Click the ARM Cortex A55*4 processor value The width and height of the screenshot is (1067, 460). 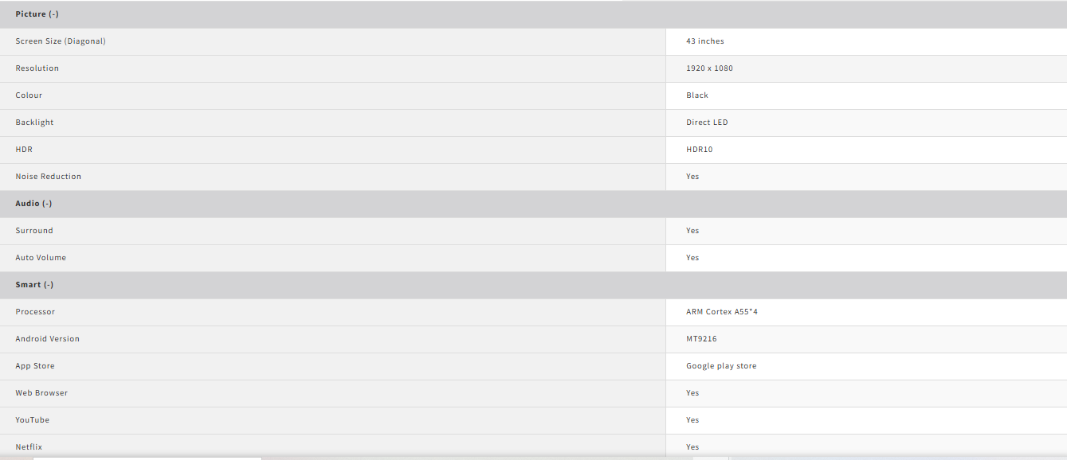722,312
